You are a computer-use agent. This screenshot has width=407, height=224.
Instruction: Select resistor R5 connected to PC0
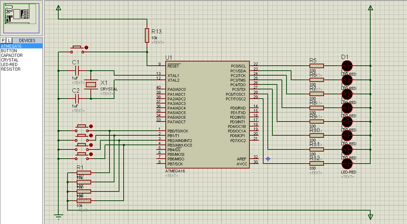click(316, 65)
